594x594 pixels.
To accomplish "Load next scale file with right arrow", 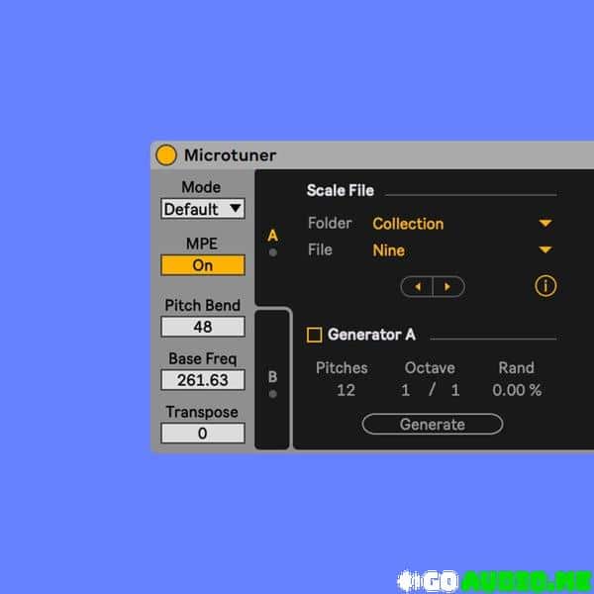I will pos(448,287).
